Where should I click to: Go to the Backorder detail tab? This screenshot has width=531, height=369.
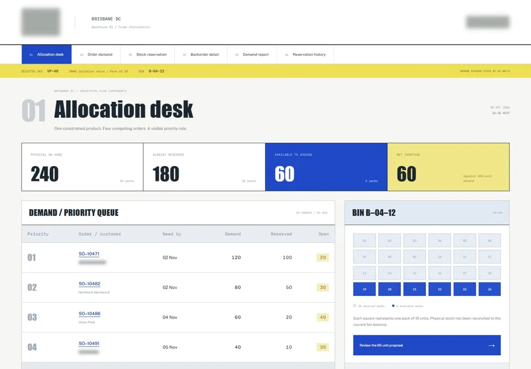(201, 54)
